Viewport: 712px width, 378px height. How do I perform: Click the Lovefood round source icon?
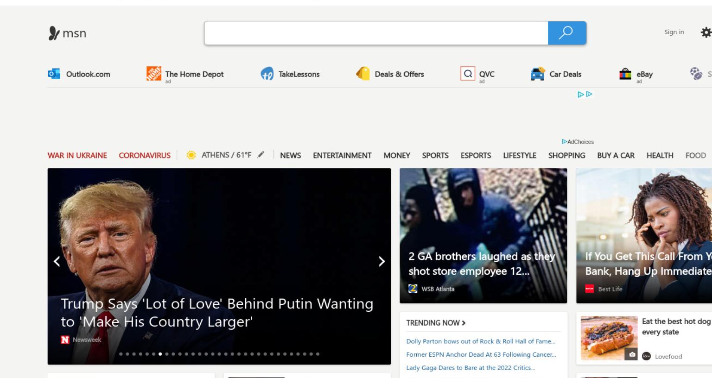(x=646, y=356)
